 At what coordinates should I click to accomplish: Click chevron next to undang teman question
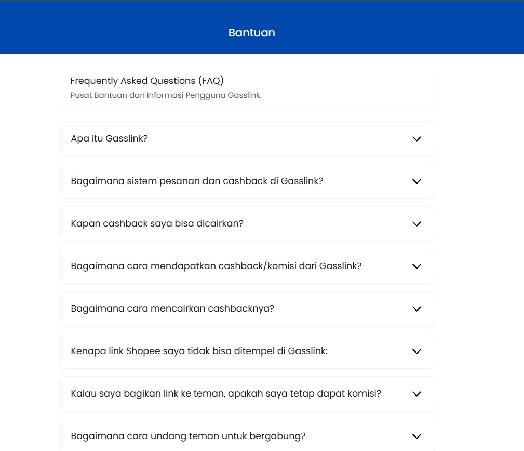tap(416, 436)
